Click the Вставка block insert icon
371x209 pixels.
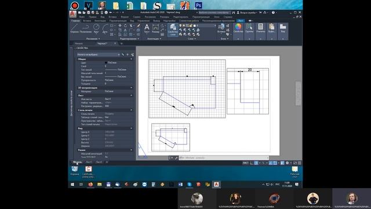coord(221,28)
